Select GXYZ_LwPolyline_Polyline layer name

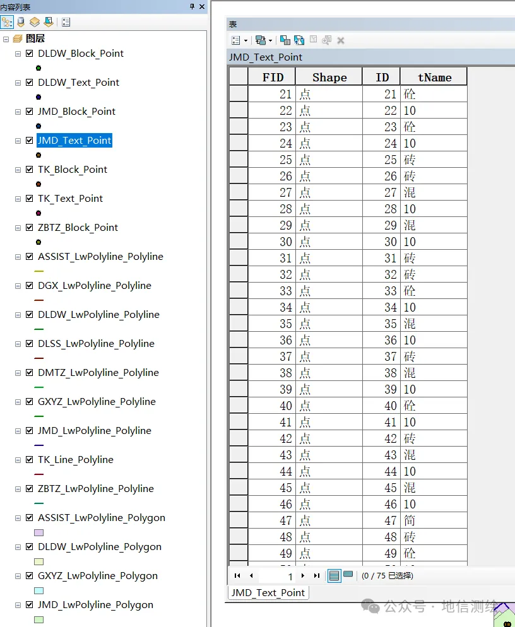97,401
